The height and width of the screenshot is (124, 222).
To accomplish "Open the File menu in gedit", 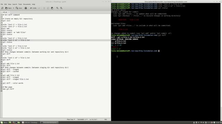I will point(2,4).
